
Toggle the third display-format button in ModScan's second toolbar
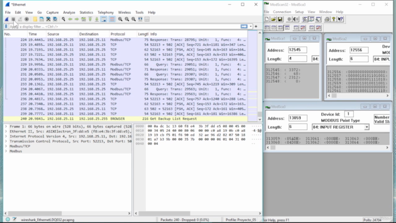280,28
